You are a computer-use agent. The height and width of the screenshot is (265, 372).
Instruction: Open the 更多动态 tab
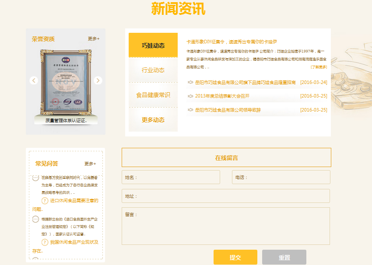click(x=153, y=120)
